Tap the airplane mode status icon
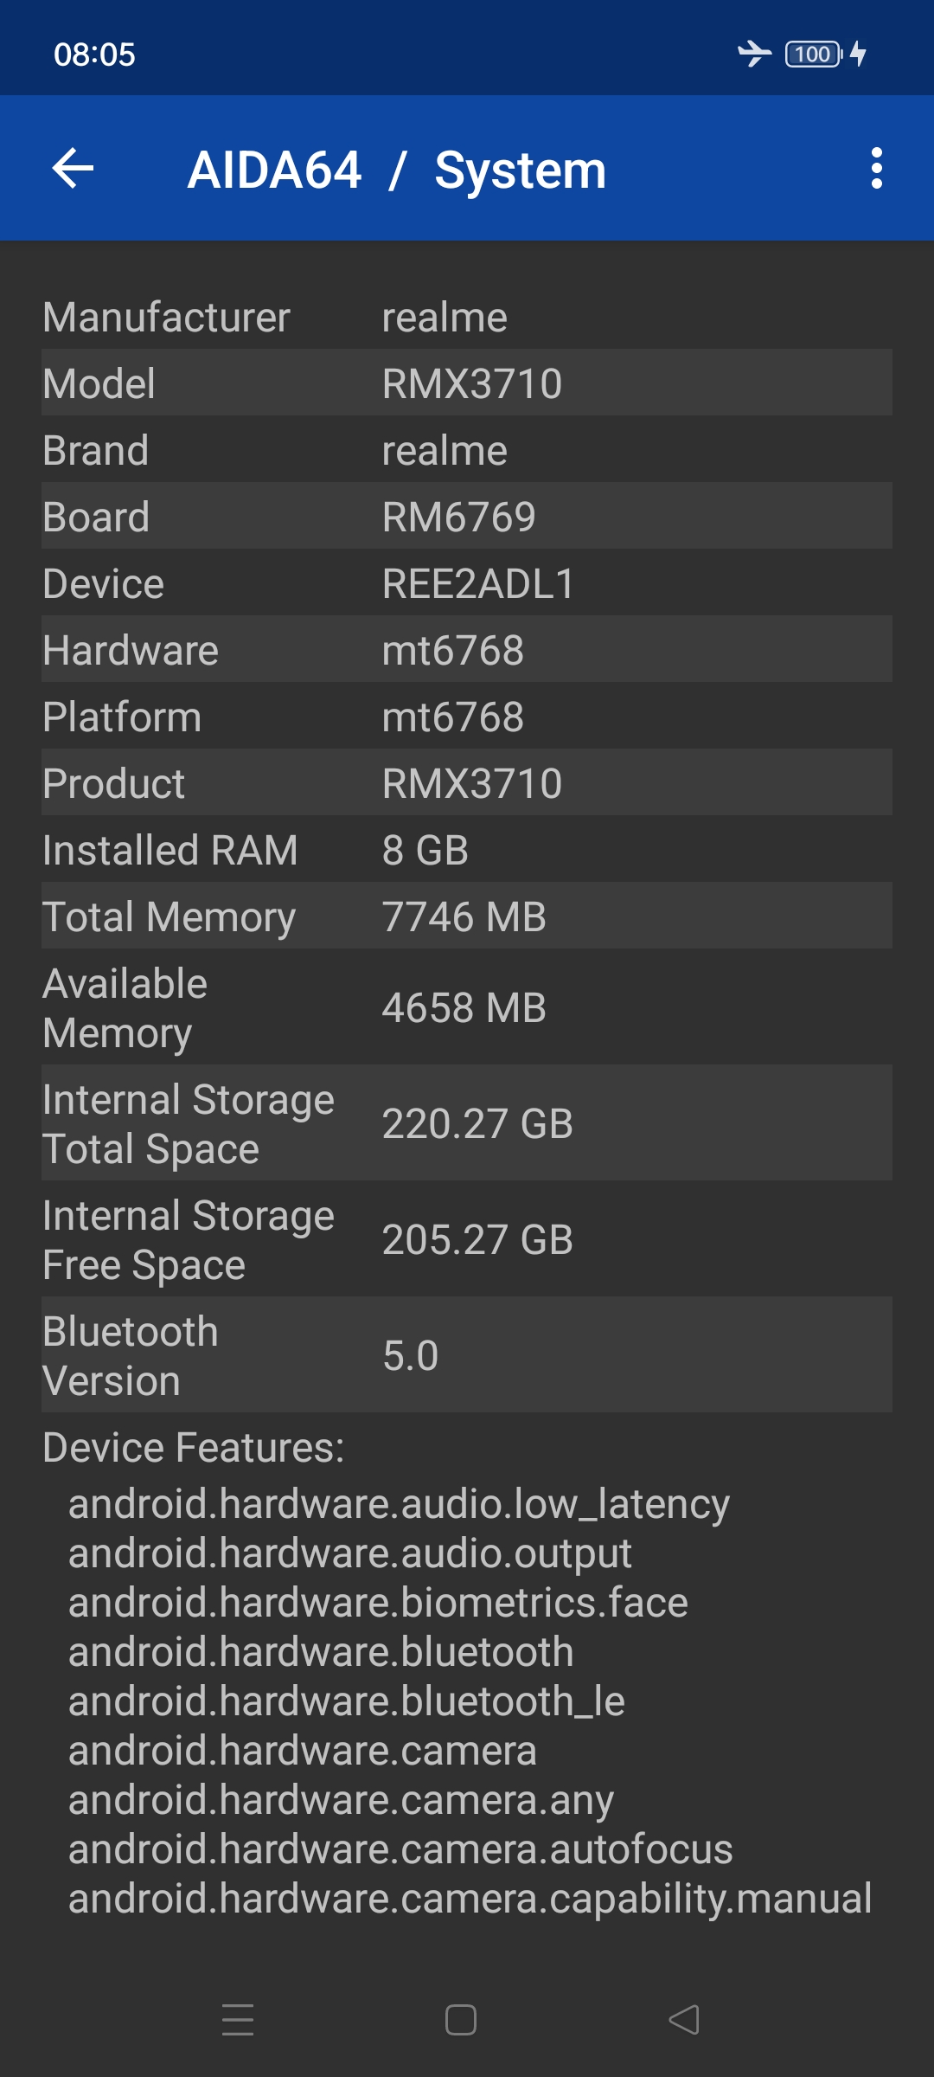Image resolution: width=934 pixels, height=2077 pixels. tap(754, 54)
